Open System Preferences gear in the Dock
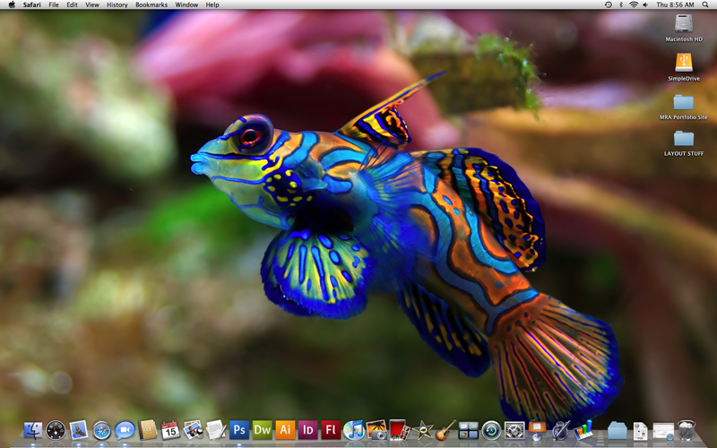This screenshot has width=717, height=448. 514,430
